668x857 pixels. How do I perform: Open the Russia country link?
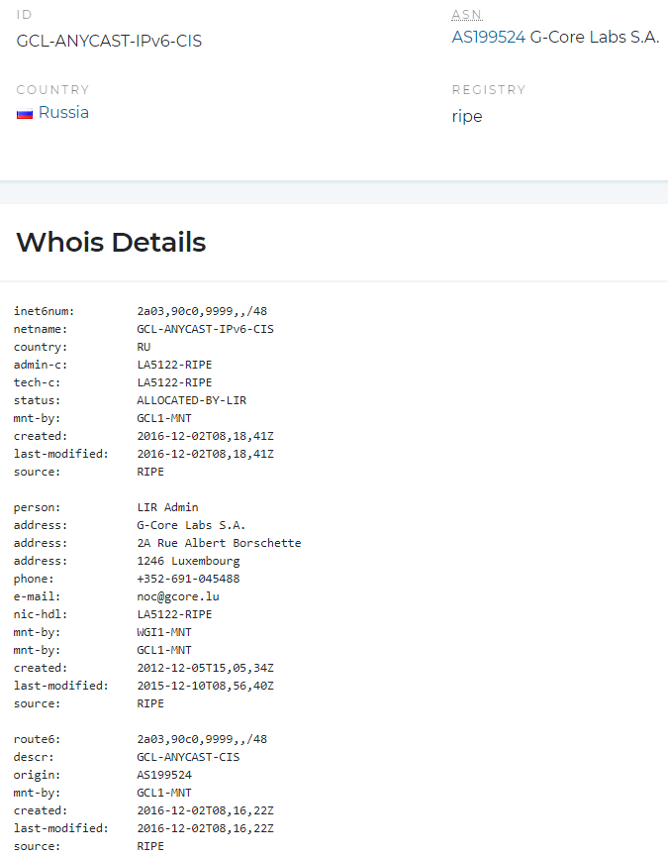[64, 113]
